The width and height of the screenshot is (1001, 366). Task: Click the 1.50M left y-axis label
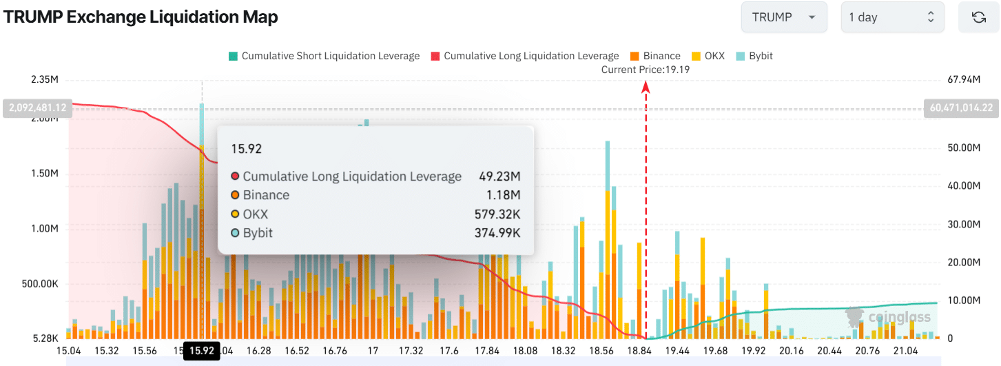point(44,173)
